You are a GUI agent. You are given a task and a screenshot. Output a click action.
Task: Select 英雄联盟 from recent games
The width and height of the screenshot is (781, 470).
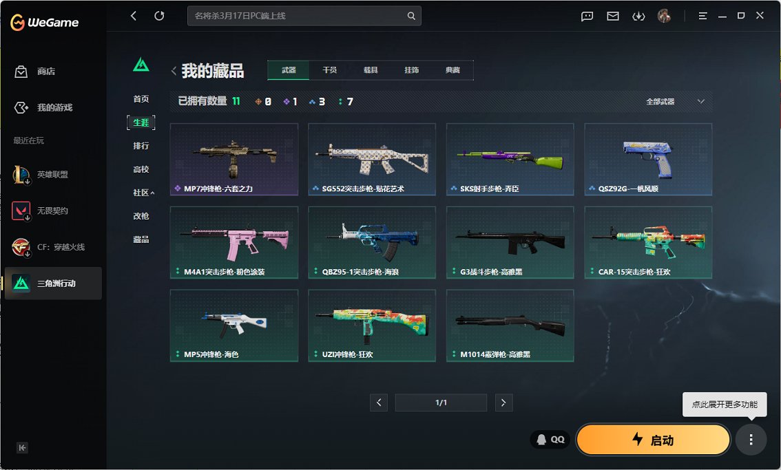tap(52, 175)
